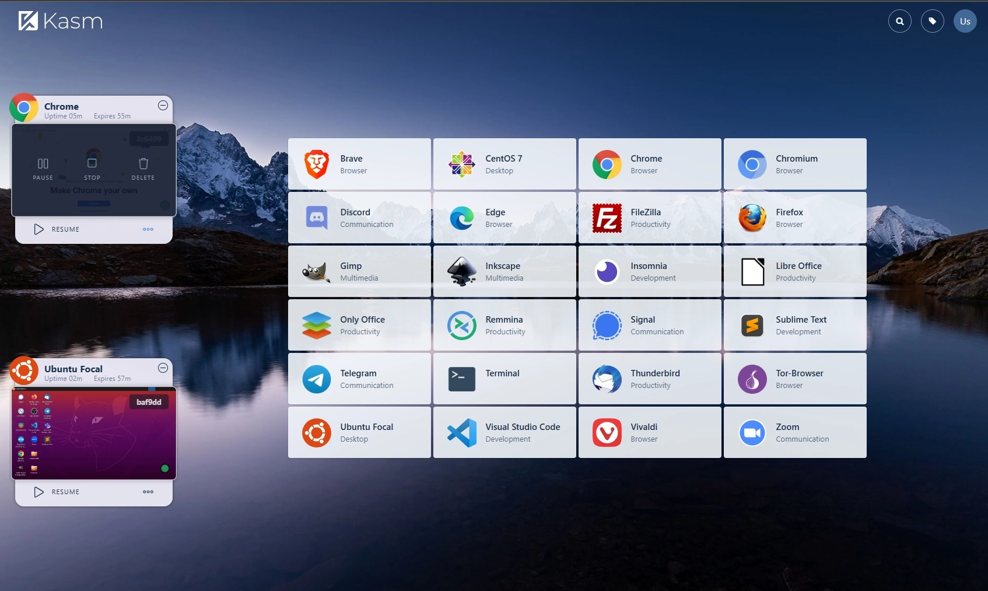This screenshot has height=591, width=988.
Task: Launch the FileZilla workspace
Action: [x=650, y=218]
